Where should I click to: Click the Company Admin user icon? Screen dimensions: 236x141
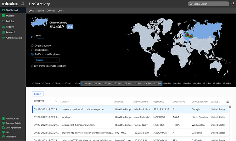tap(3, 123)
